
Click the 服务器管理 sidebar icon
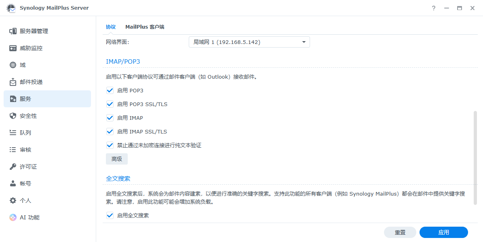pyautogui.click(x=13, y=31)
